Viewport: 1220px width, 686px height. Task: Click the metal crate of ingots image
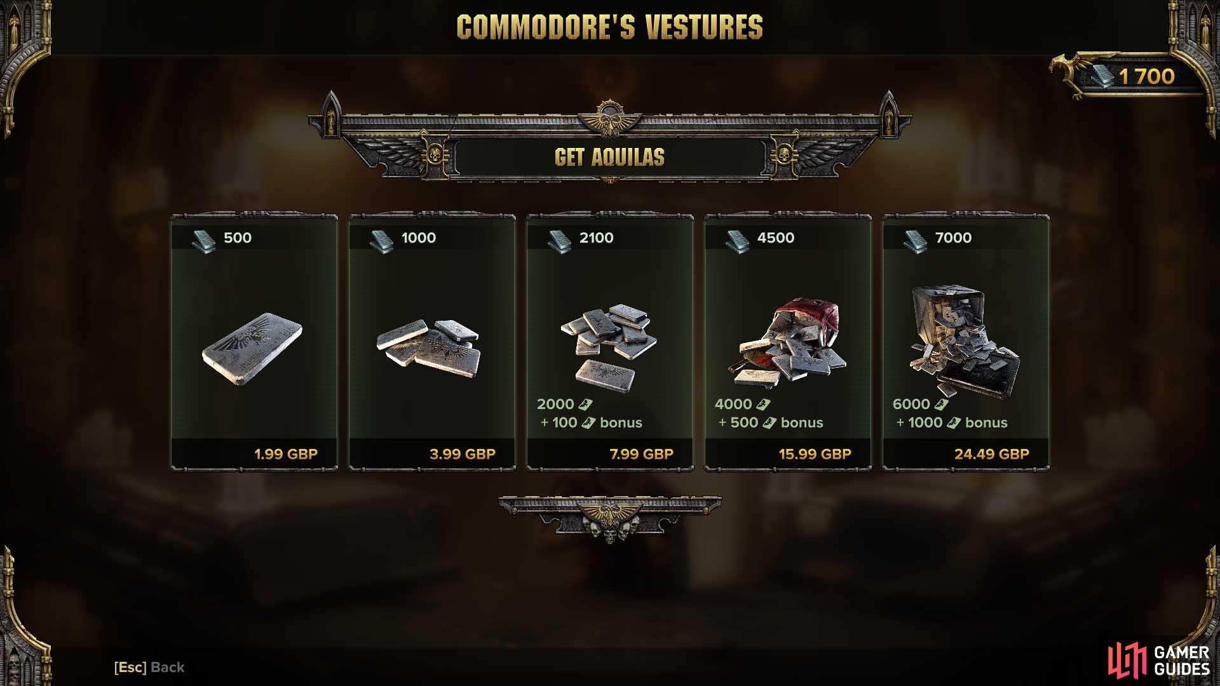click(965, 340)
